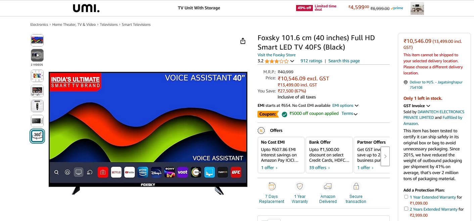
Task: Go to Televisions breadcrumb
Action: (109, 24)
